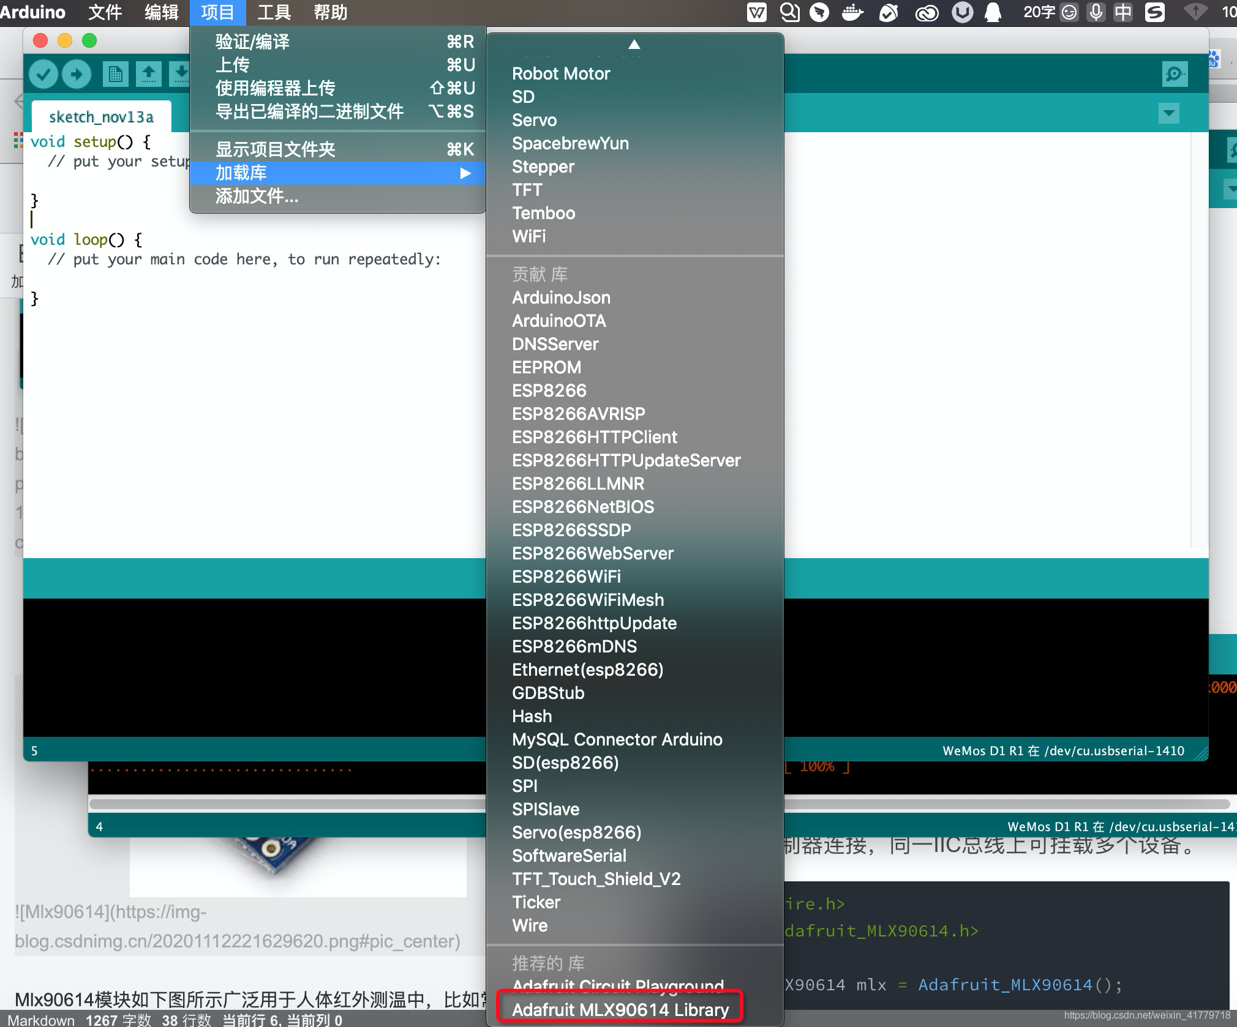This screenshot has height=1027, width=1237.
Task: Open the 加载库 submenu item
Action: (338, 173)
